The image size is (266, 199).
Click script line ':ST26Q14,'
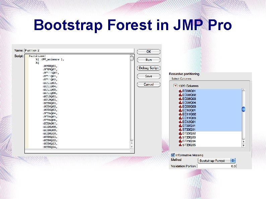pyautogui.click(x=50, y=147)
